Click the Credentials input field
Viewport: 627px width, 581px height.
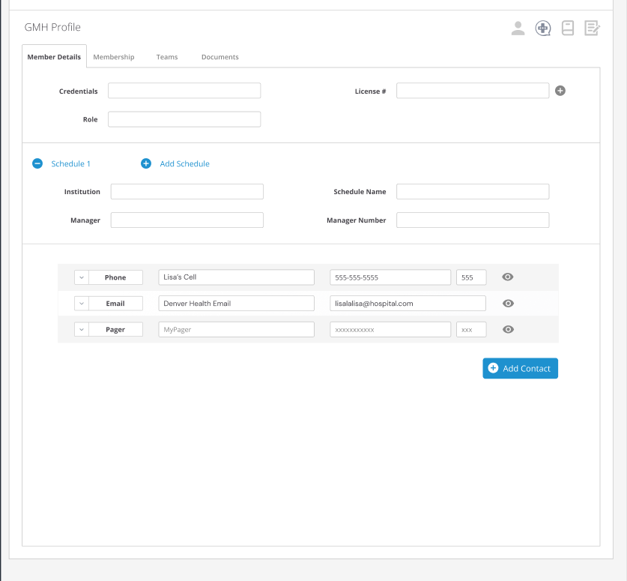(184, 91)
